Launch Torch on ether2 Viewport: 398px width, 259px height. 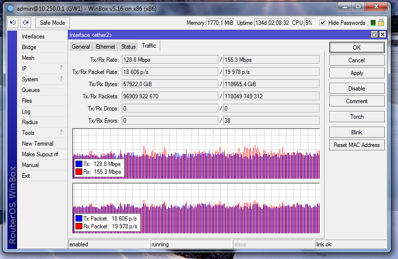click(x=357, y=117)
